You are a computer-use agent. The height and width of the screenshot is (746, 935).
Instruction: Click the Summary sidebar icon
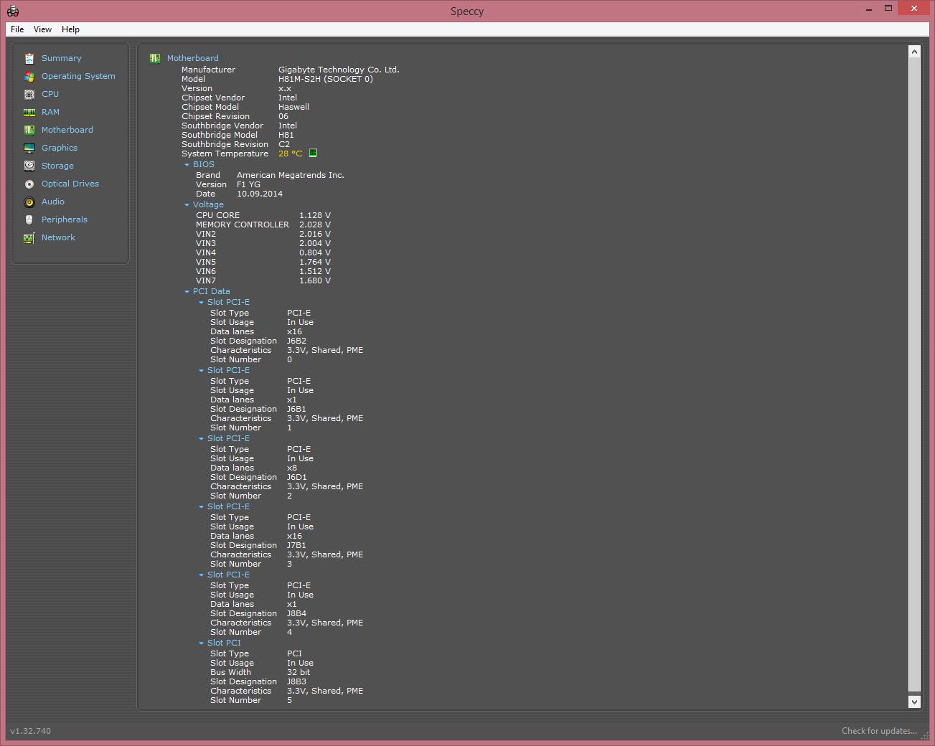(29, 58)
